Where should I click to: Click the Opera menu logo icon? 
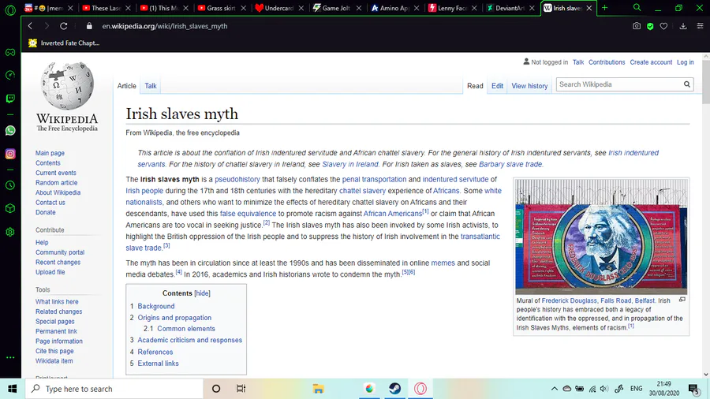click(10, 9)
